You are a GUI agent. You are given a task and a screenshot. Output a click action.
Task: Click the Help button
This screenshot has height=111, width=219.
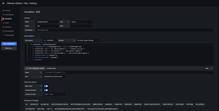pos(207,68)
